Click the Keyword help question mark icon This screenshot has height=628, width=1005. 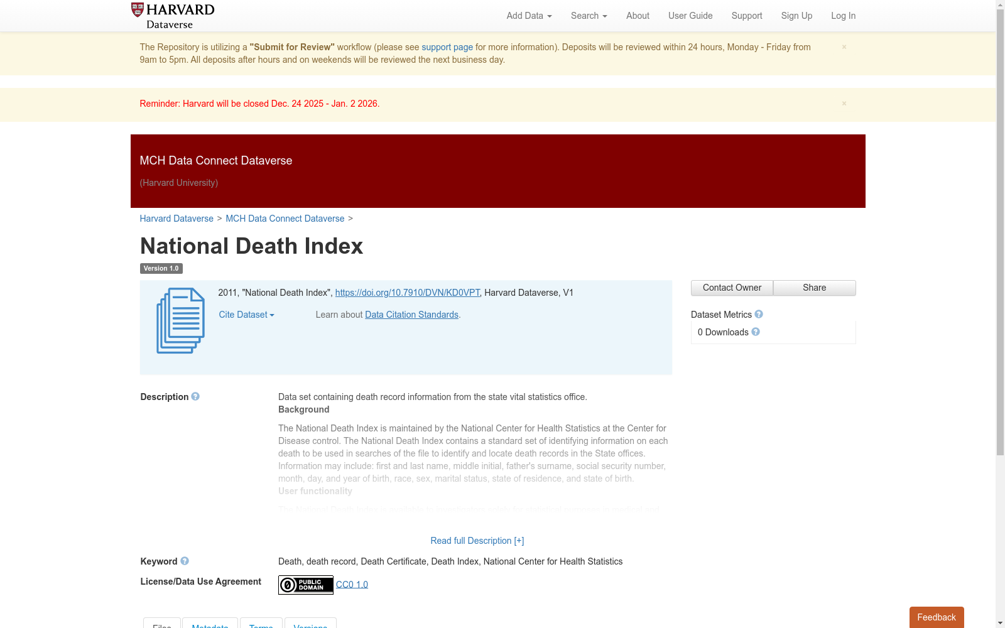pos(185,561)
